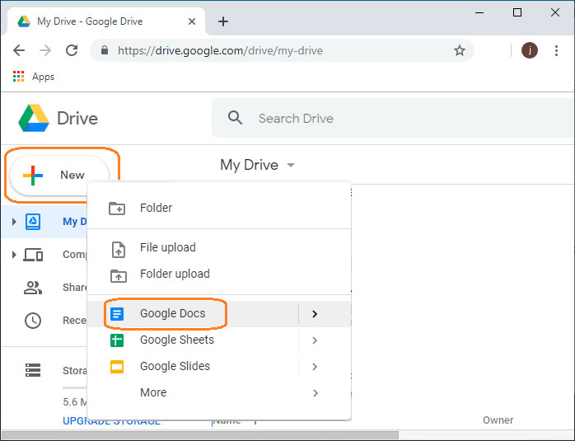Click the yellow Google Slides icon

pyautogui.click(x=117, y=367)
